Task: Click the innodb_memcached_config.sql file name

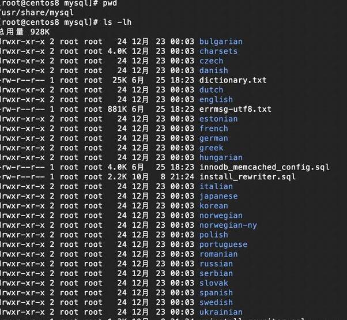Action: click(265, 167)
